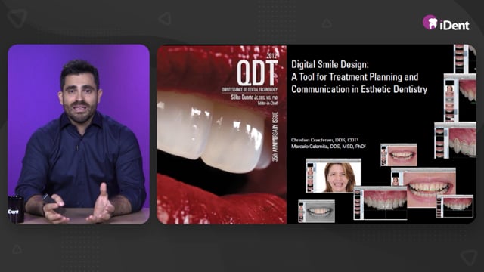The width and height of the screenshot is (484, 272).
Task: Click "Sillas Duarte Jr" editor name
Action: pos(254,97)
